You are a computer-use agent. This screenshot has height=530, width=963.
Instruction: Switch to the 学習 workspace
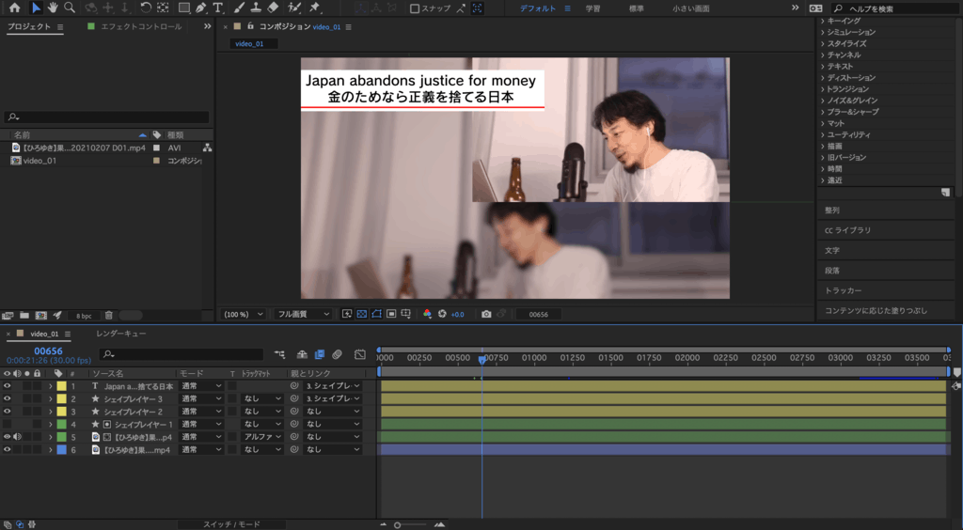click(x=592, y=8)
